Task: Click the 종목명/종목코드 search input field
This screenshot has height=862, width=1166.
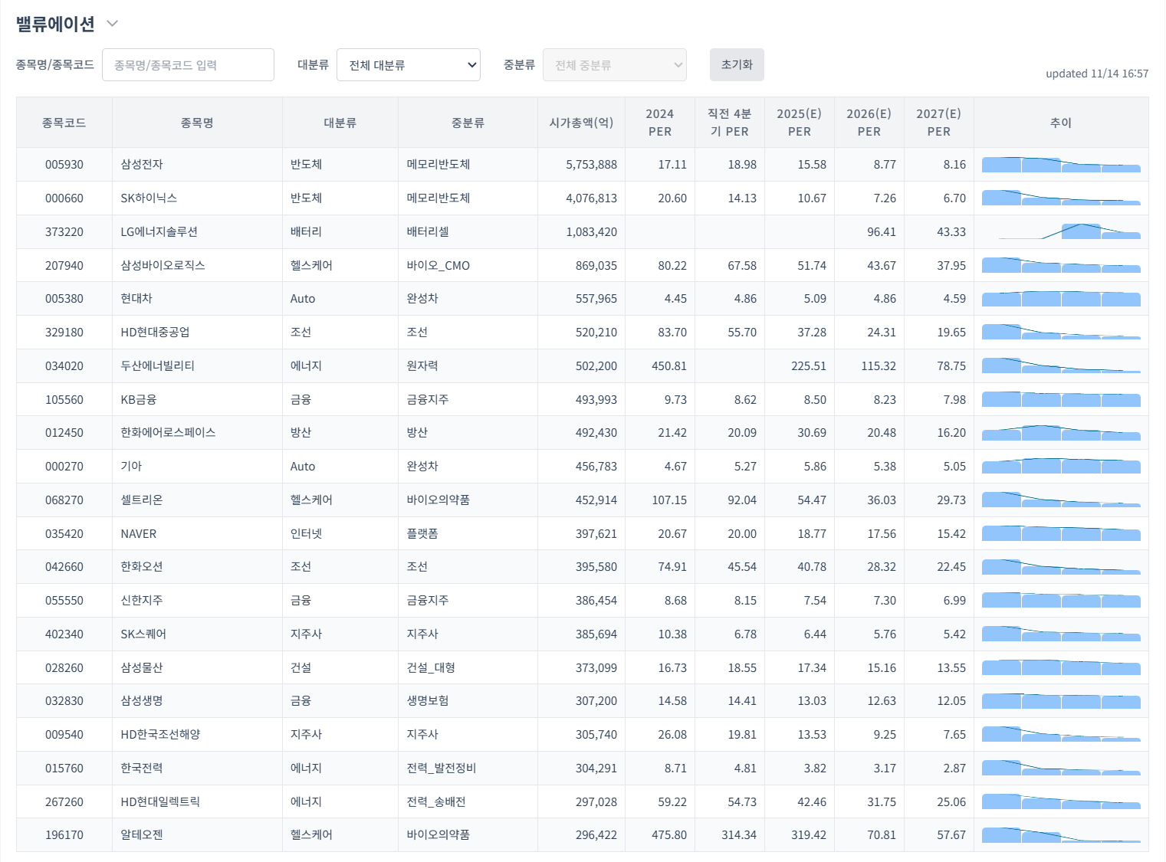Action: [x=188, y=65]
